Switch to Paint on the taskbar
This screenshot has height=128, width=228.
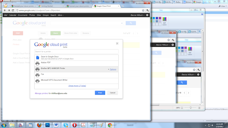point(101,125)
